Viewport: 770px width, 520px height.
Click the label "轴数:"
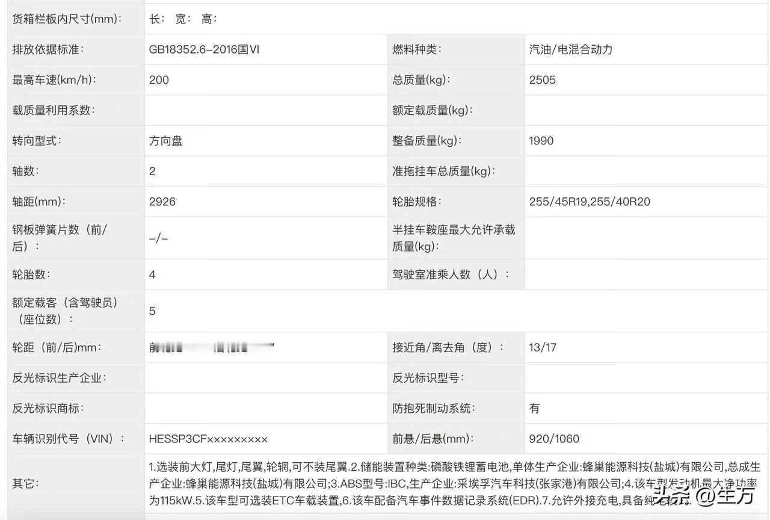coord(25,171)
